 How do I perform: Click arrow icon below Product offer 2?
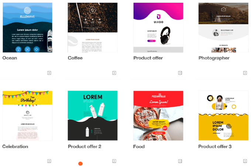[114, 161]
